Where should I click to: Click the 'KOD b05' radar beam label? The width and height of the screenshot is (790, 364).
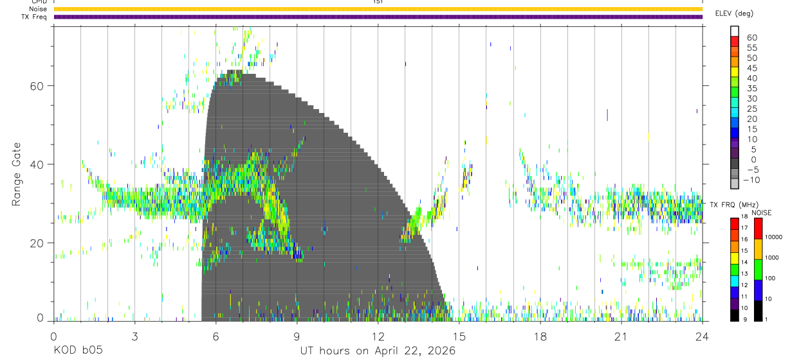78,351
